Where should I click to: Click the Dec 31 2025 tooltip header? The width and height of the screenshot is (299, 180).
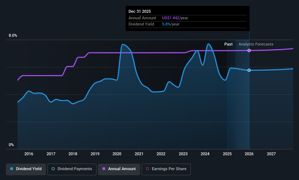click(x=139, y=11)
